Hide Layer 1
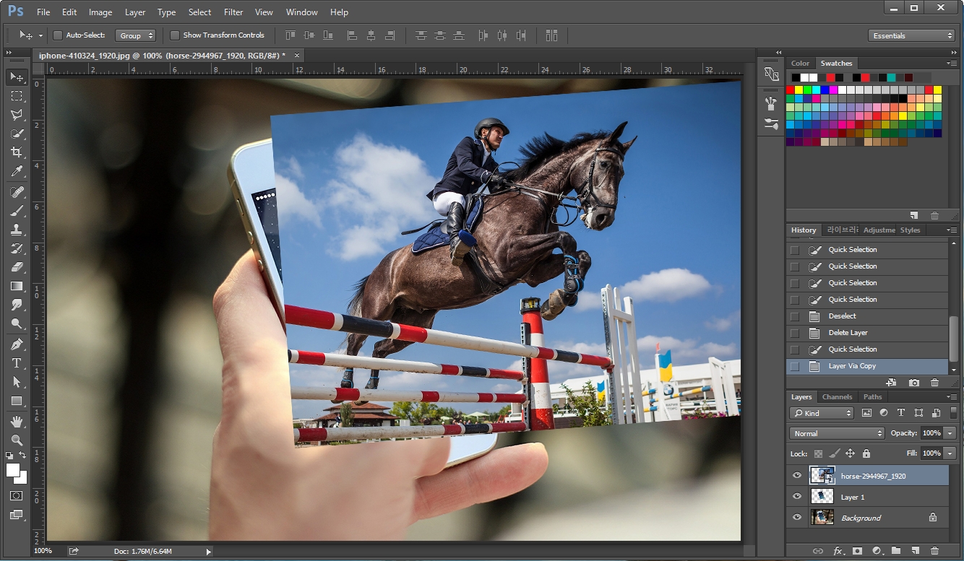 click(x=797, y=496)
